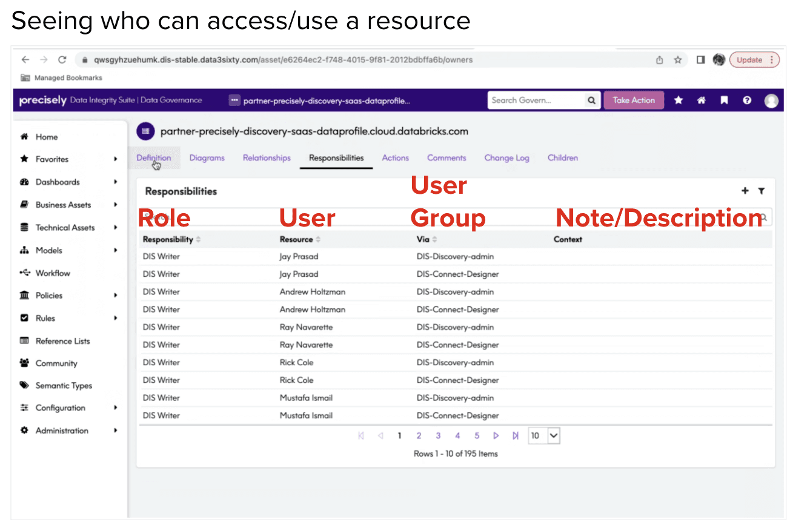Click the Take Action button
Image resolution: width=790 pixels, height=522 pixels.
634,101
